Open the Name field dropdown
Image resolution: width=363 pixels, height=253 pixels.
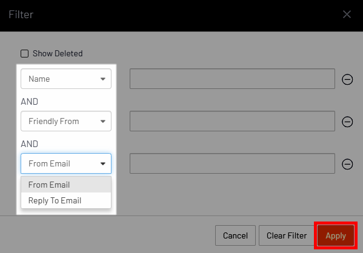click(66, 79)
